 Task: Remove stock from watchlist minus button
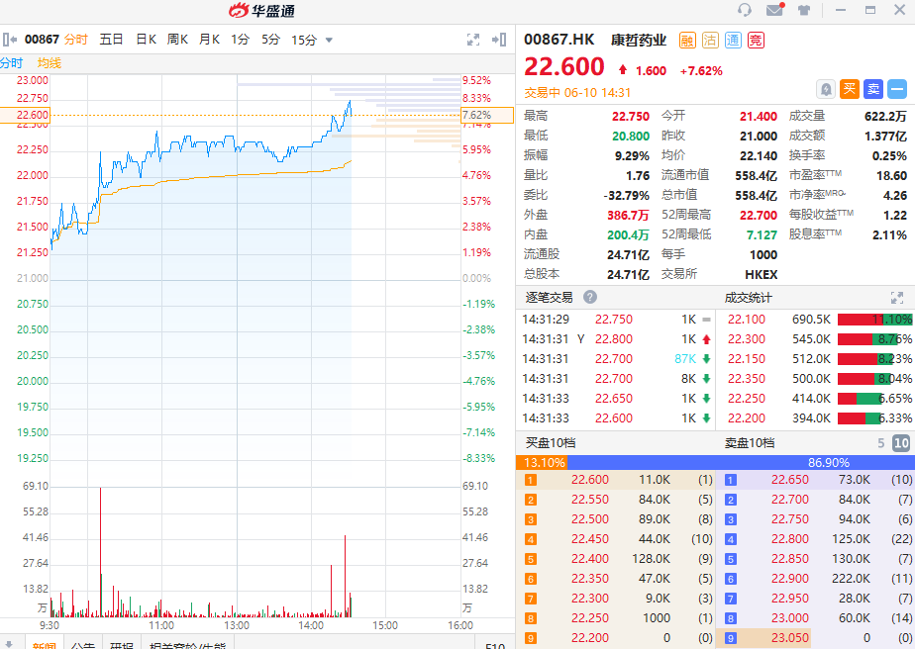point(897,89)
